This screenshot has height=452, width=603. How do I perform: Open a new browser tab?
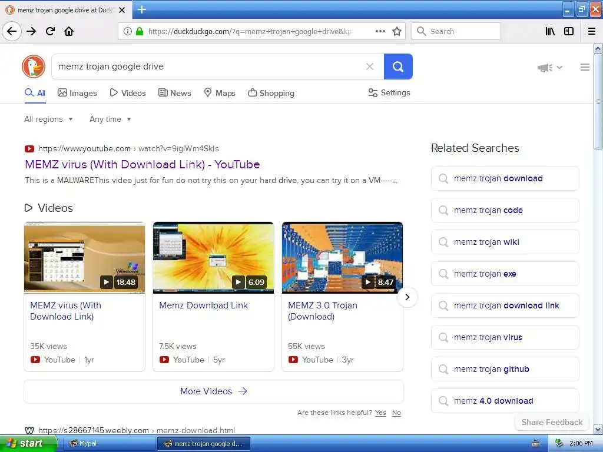point(141,9)
